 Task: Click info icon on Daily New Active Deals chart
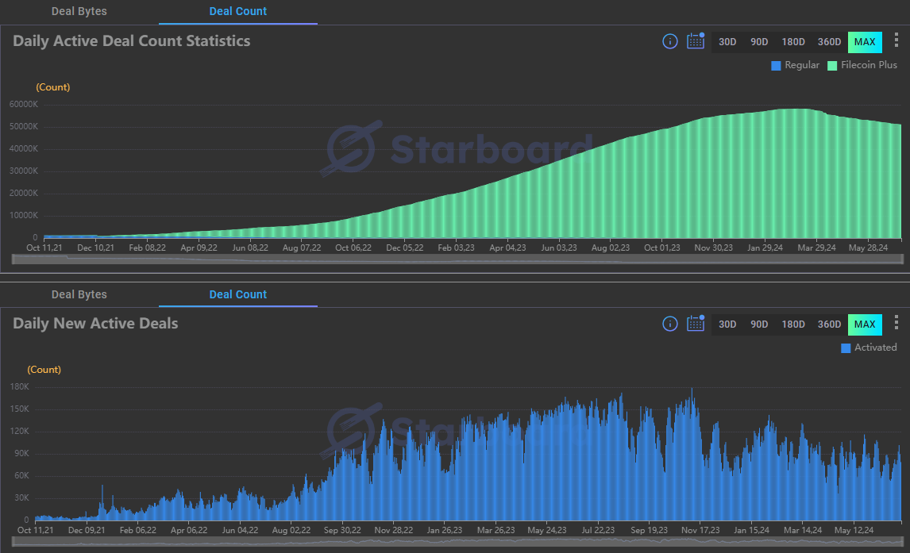[670, 324]
